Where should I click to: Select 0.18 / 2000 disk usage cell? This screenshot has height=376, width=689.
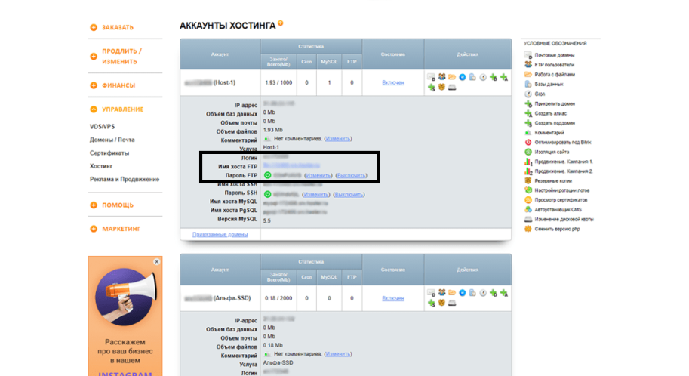(x=278, y=298)
